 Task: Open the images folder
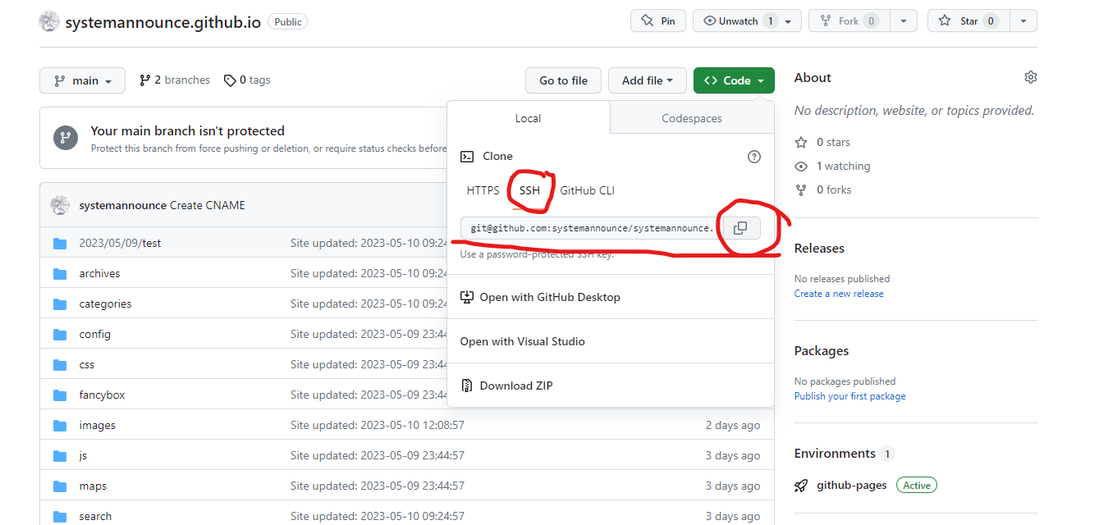click(x=97, y=425)
